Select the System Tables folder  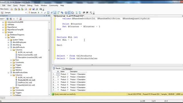[x=18, y=40]
